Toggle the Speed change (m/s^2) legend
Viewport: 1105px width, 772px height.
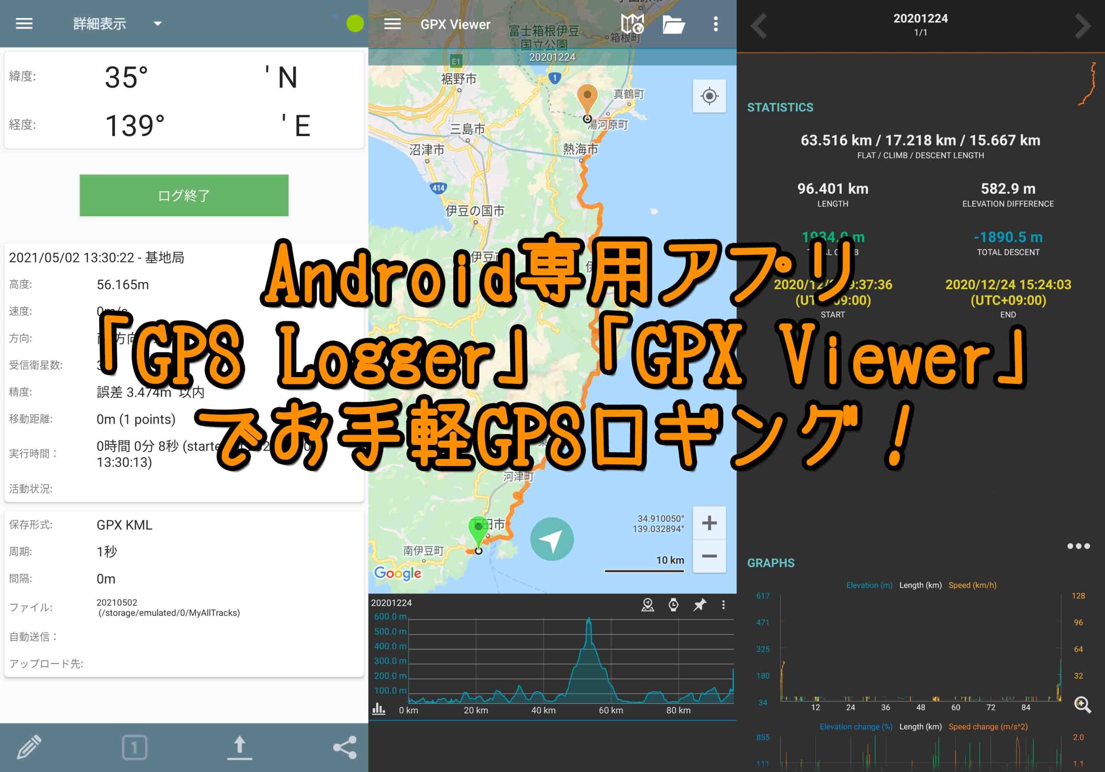(x=988, y=727)
